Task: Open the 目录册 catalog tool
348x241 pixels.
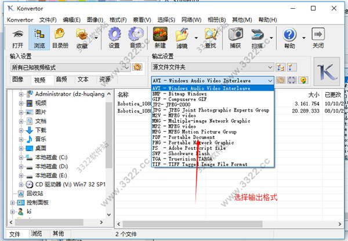Action: 60,38
